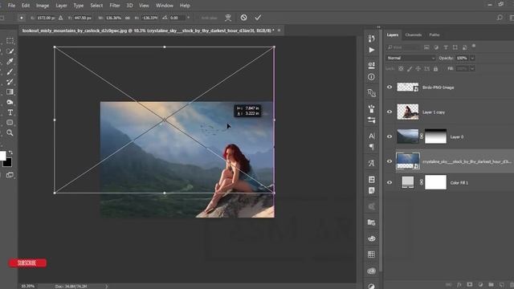The height and width of the screenshot is (289, 514).
Task: Filter layers by smart object type
Action: point(464,47)
